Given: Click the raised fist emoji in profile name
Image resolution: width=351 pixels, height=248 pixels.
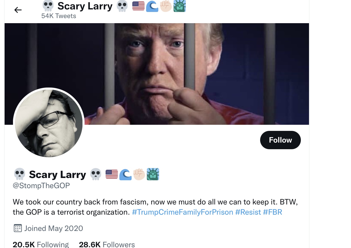Looking at the screenshot, I should coord(139,174).
